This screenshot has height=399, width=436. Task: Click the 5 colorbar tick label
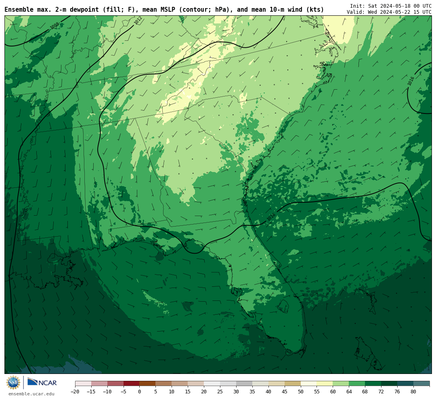[x=156, y=392]
